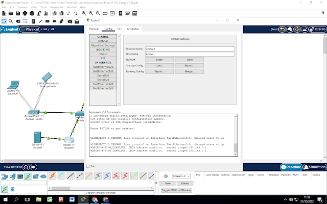Screen dimensions: 327x204
Task: Switch to Simulation mode
Action: pos(315,167)
